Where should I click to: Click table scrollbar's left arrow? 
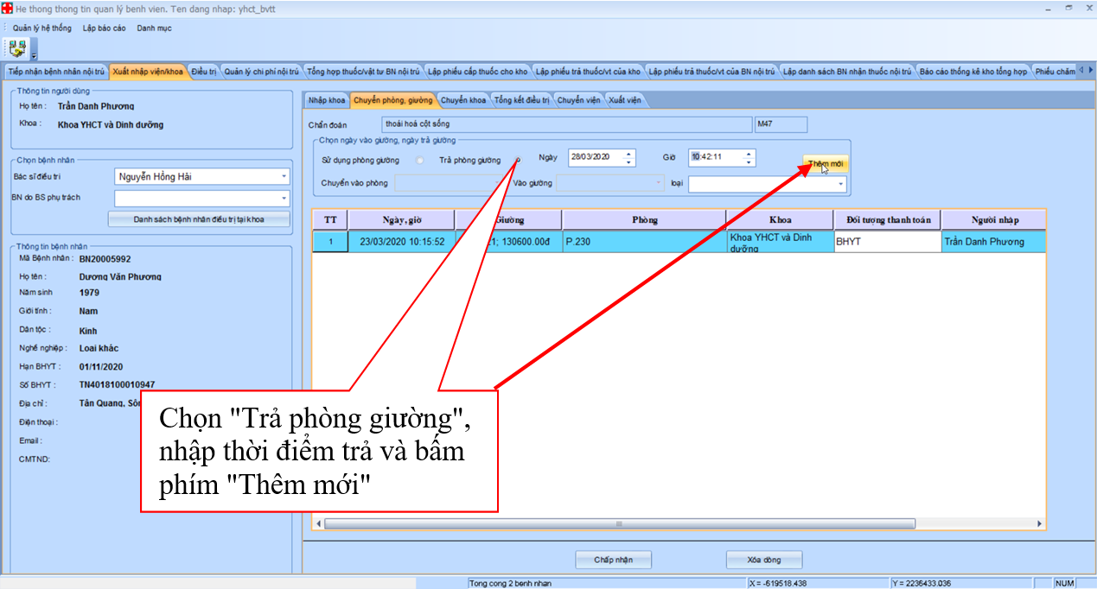pyautogui.click(x=318, y=523)
